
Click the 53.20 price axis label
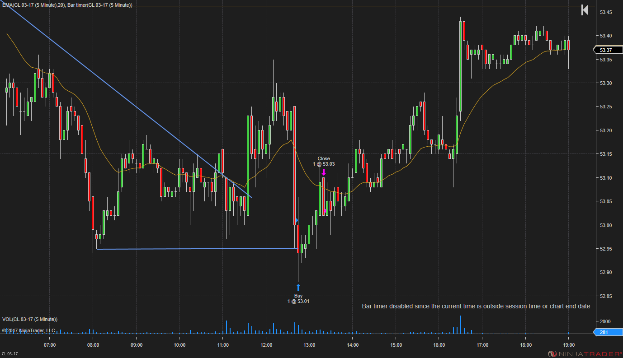pos(605,130)
